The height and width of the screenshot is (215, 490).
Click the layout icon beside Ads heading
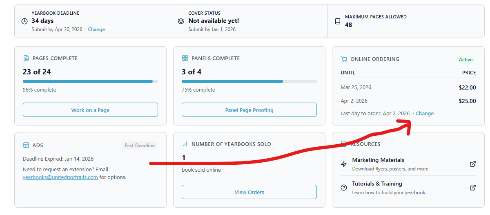click(26, 145)
